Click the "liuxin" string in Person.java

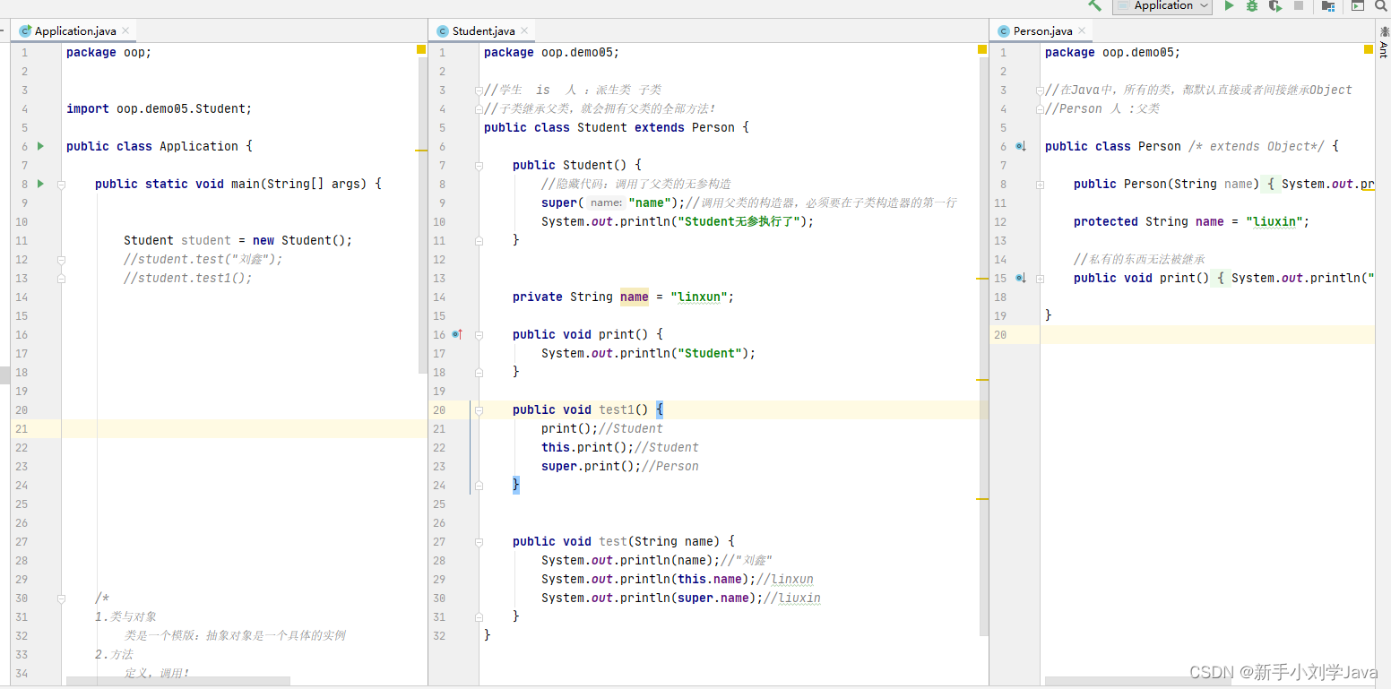point(1274,221)
